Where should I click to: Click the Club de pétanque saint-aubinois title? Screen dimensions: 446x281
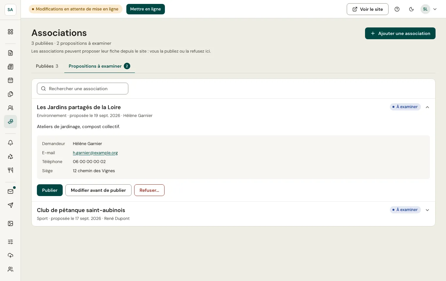[81, 210]
